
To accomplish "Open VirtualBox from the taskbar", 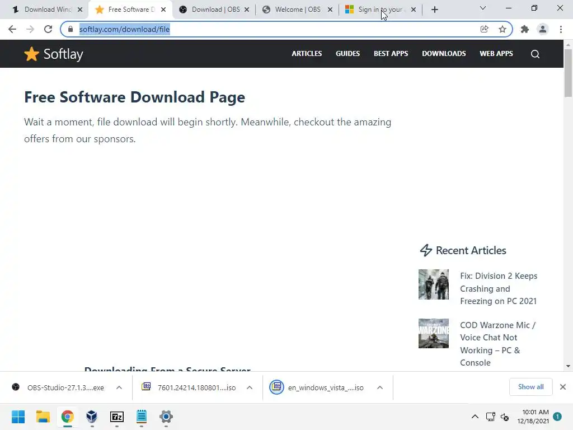I will click(x=92, y=417).
